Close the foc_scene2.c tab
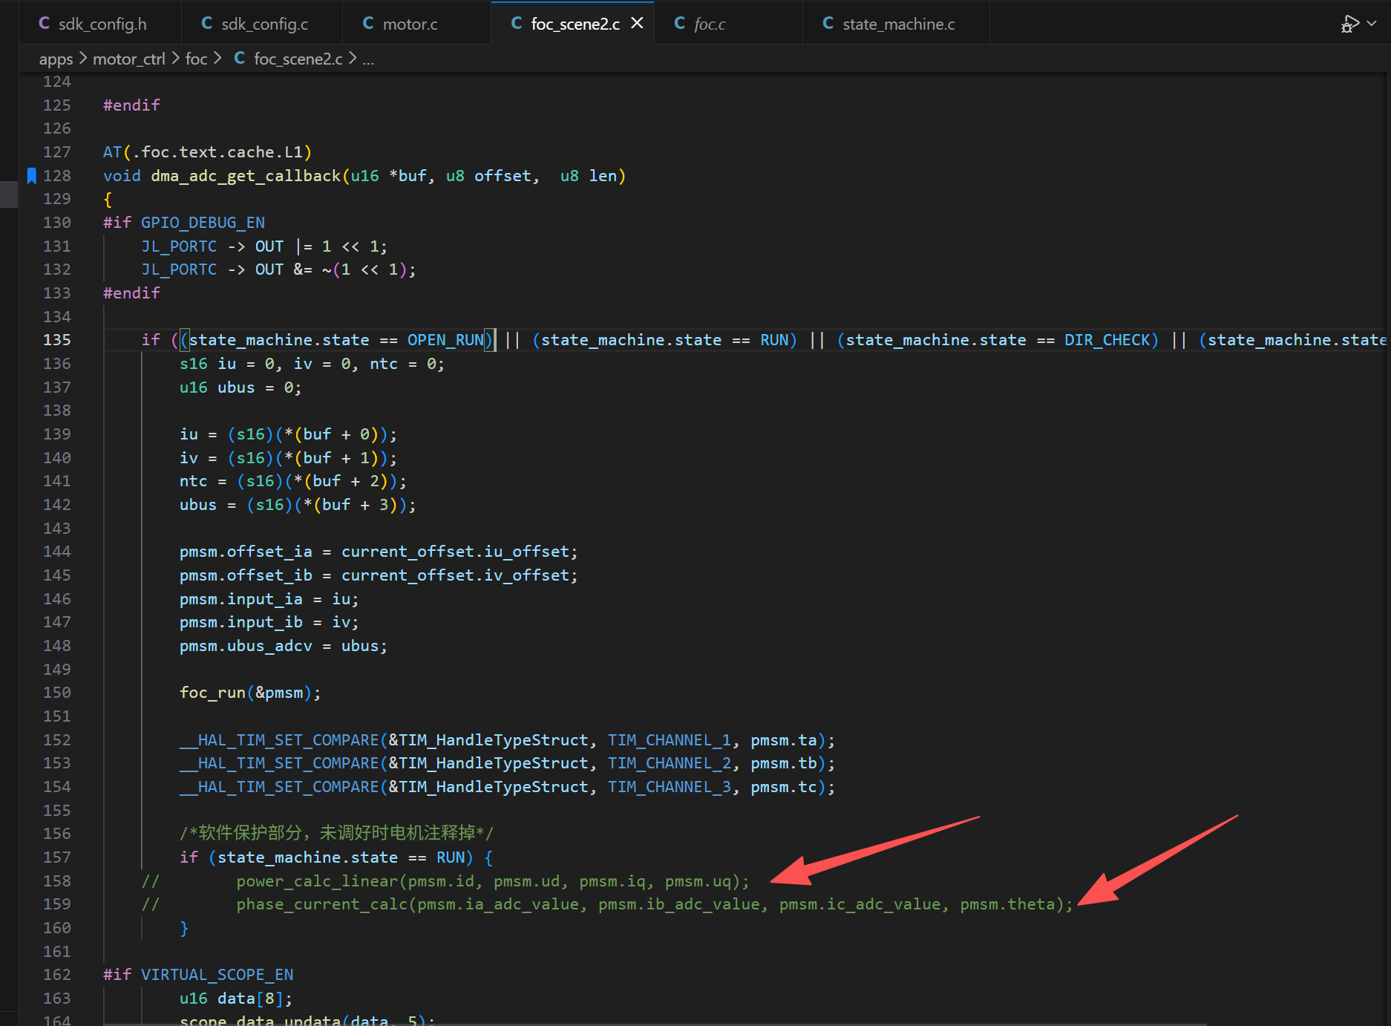 637,24
